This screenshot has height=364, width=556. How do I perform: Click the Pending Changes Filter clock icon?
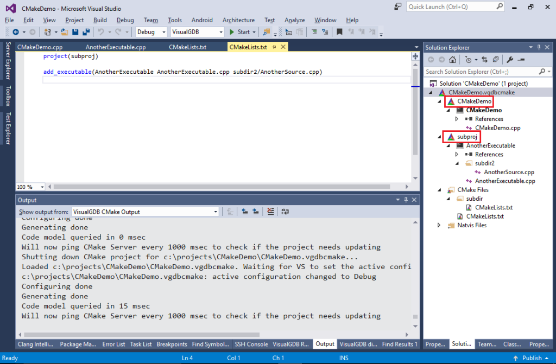click(468, 60)
